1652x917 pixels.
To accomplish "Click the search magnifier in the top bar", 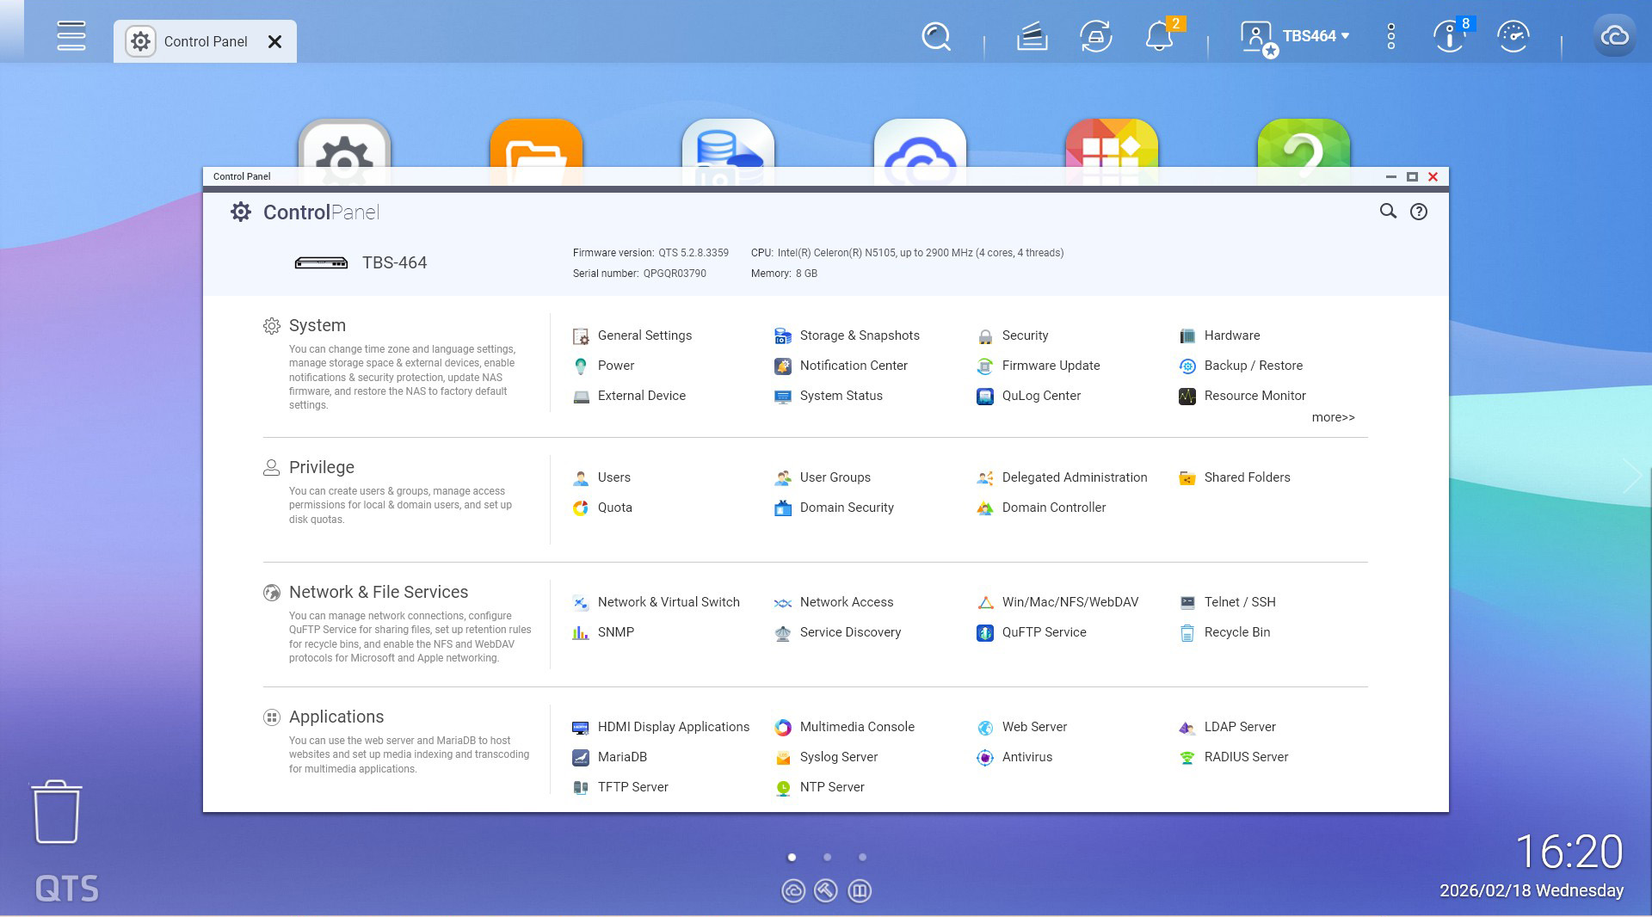I will click(x=935, y=36).
